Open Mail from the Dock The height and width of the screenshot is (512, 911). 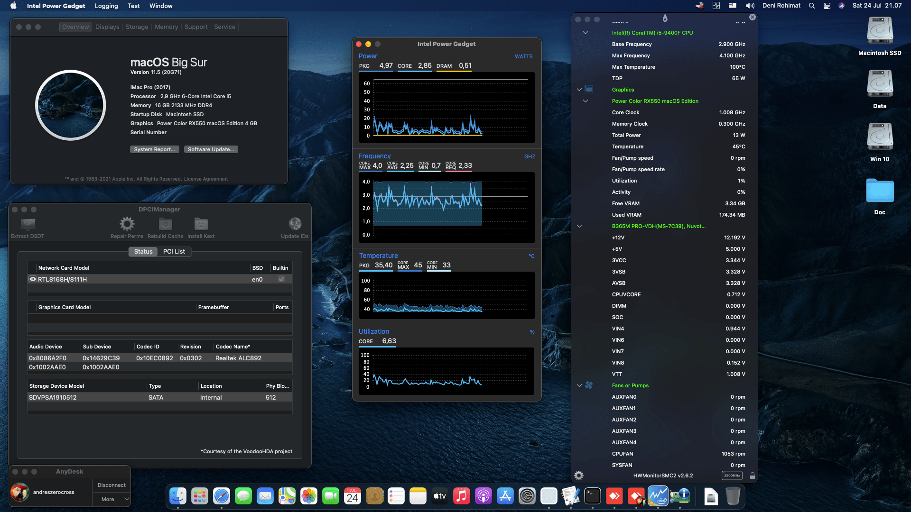[265, 496]
